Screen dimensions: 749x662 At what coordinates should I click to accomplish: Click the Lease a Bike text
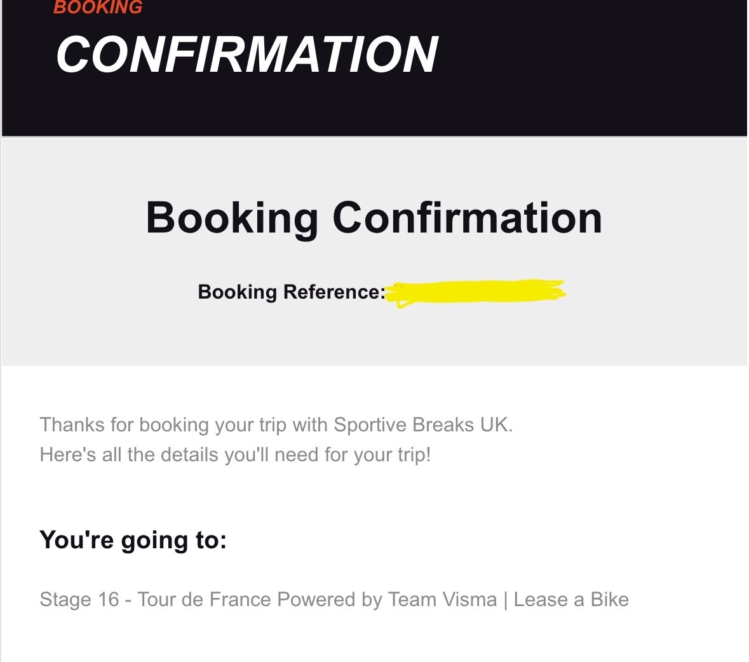571,600
